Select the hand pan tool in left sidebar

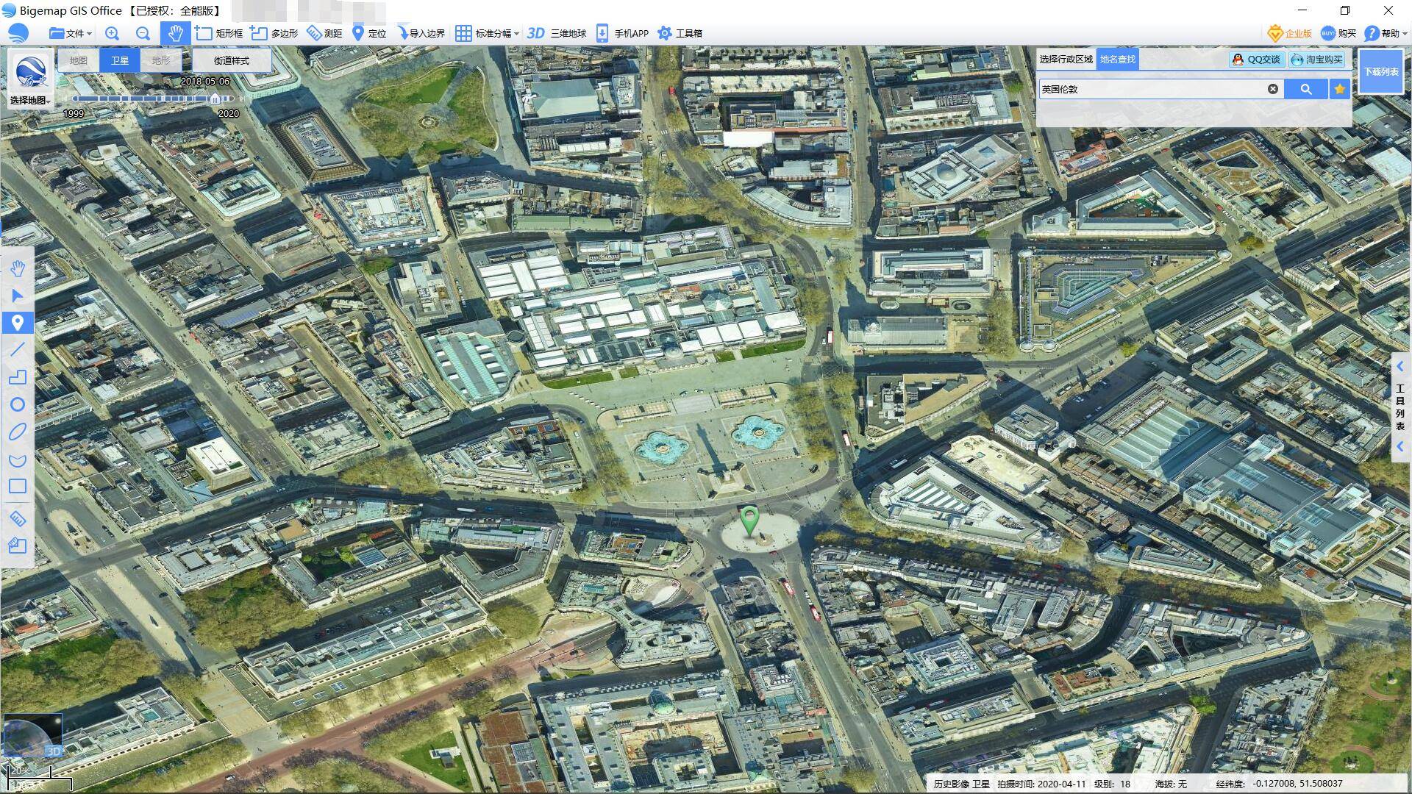click(18, 268)
